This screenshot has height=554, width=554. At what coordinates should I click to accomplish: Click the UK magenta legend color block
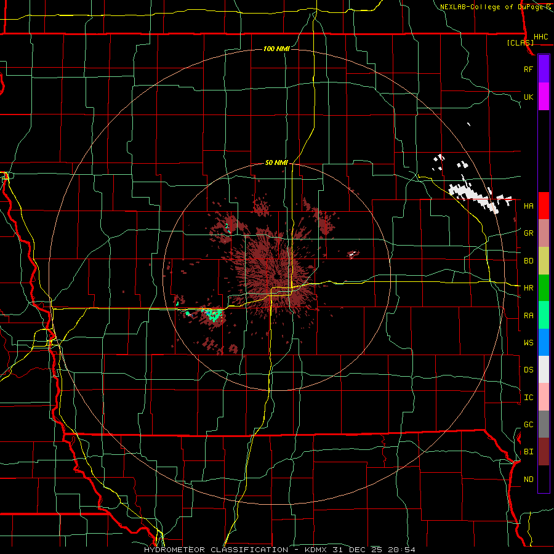(544, 97)
